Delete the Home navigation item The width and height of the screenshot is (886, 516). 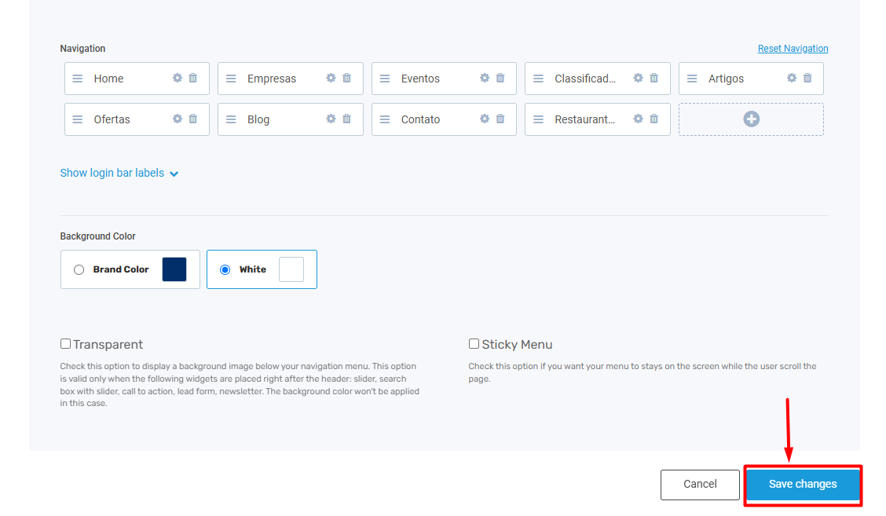click(x=193, y=78)
